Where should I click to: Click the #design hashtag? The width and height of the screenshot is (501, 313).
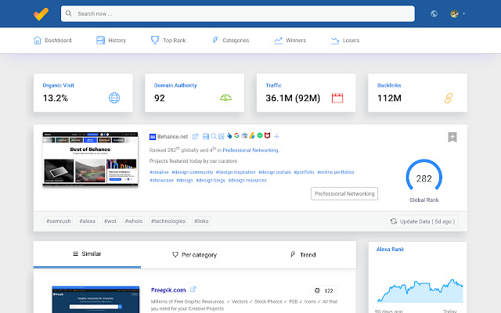click(x=185, y=181)
